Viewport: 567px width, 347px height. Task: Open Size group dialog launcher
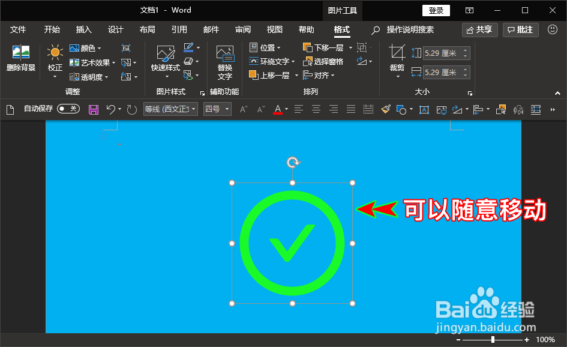click(x=470, y=93)
